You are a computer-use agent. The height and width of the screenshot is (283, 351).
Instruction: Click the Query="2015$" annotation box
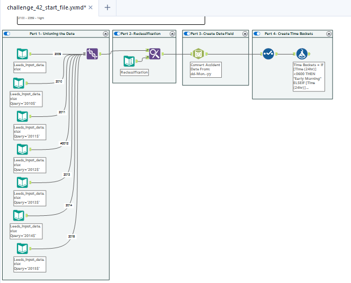(30, 264)
